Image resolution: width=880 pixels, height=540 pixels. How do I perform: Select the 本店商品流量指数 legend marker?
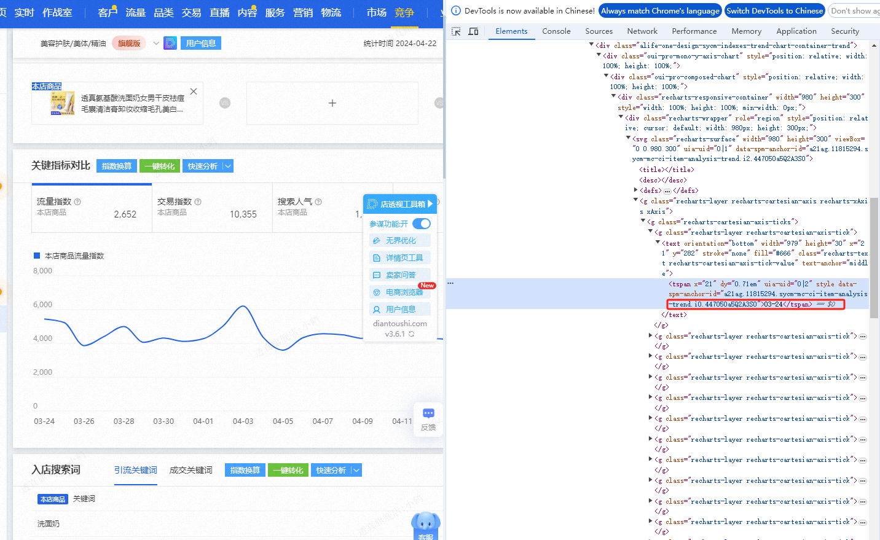coord(37,256)
